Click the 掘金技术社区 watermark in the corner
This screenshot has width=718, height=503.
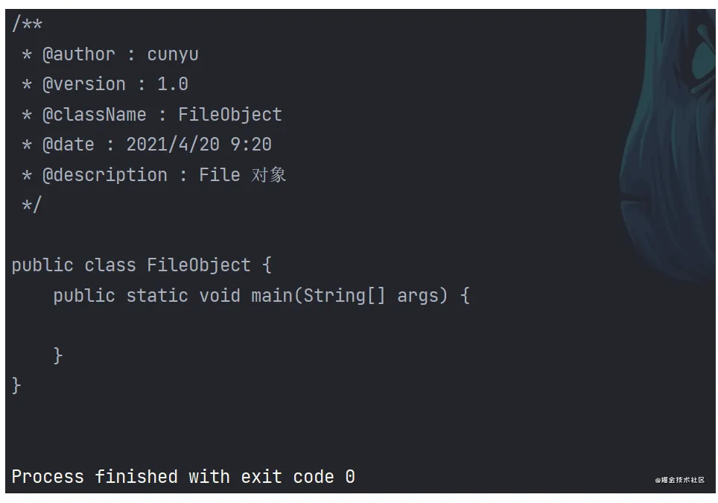679,480
